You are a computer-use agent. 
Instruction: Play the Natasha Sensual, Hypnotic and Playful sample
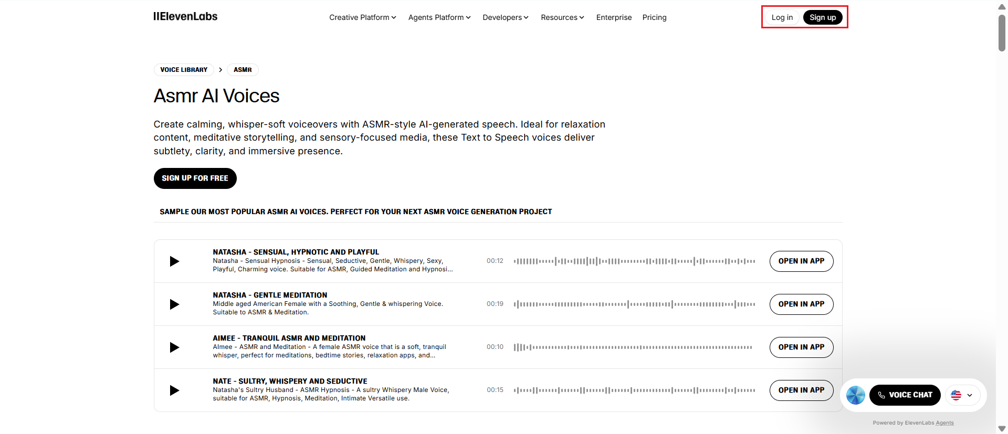pyautogui.click(x=174, y=261)
